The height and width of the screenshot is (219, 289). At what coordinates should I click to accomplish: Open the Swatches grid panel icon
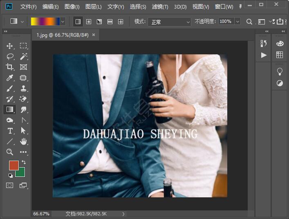pyautogui.click(x=280, y=55)
